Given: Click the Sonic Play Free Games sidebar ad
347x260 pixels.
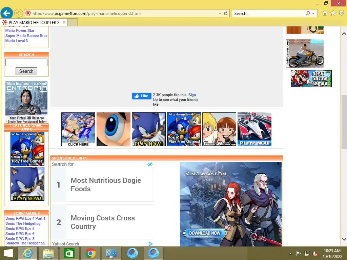Looking at the screenshot, I should [27, 149].
